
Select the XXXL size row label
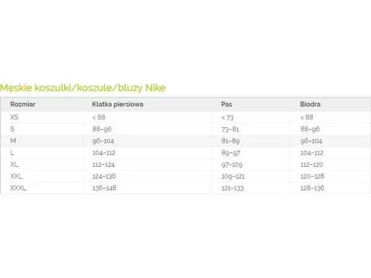point(18,188)
